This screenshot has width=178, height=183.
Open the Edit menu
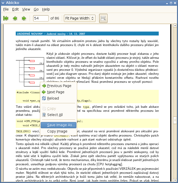(15, 9)
